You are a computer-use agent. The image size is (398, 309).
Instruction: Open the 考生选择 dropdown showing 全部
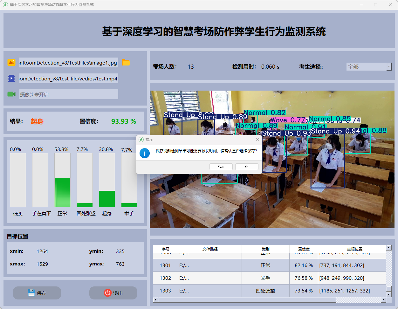pyautogui.click(x=369, y=66)
